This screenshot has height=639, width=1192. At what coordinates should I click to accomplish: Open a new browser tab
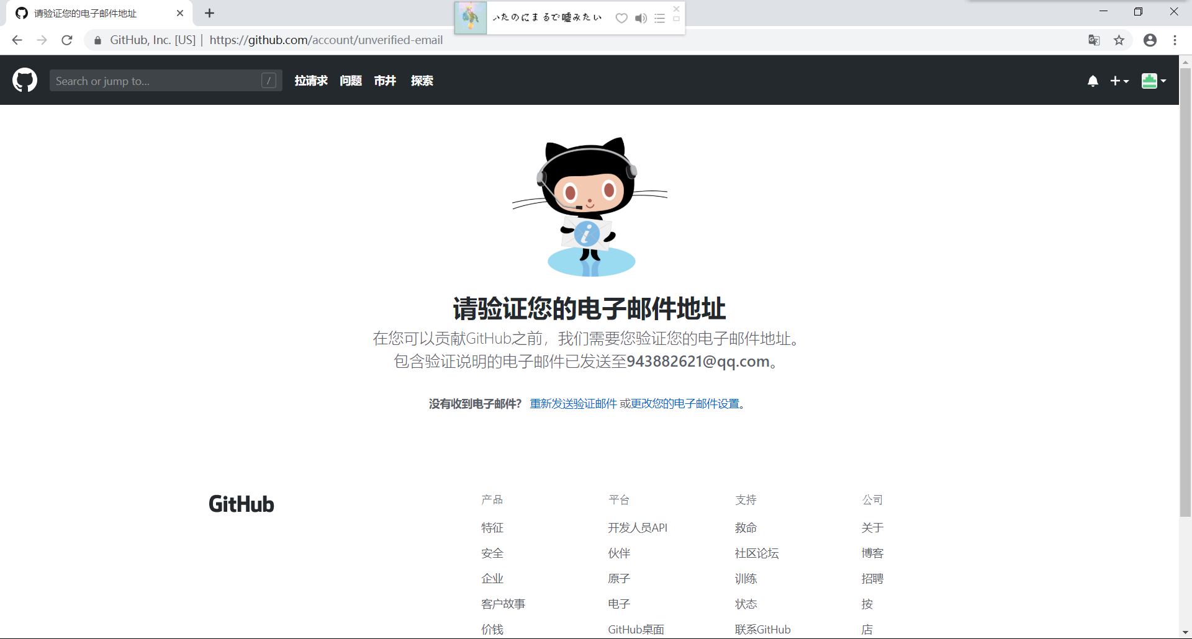click(x=210, y=13)
